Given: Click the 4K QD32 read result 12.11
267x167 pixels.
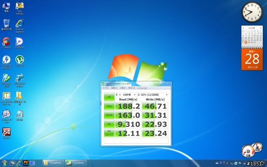Looking at the screenshot, I should (x=128, y=133).
